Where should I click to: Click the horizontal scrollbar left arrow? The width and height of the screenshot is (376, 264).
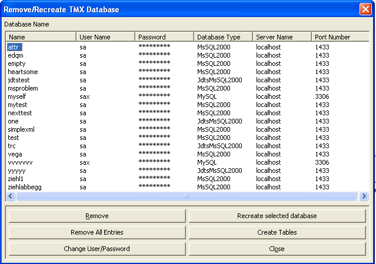pyautogui.click(x=11, y=196)
